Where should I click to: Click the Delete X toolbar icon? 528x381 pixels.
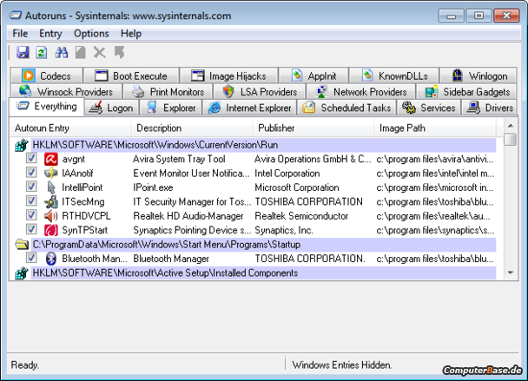100,52
